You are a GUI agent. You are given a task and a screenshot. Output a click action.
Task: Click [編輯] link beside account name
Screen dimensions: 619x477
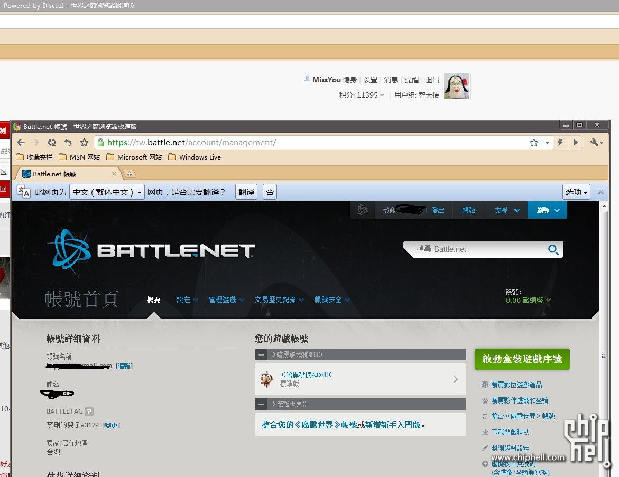124,366
